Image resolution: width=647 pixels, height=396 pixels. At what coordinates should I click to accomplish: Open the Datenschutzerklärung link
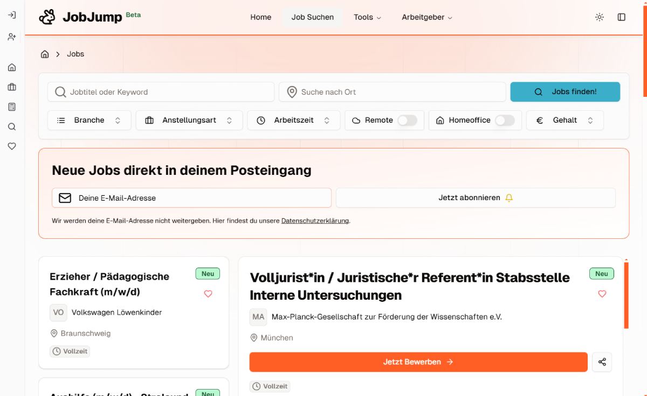tap(315, 221)
